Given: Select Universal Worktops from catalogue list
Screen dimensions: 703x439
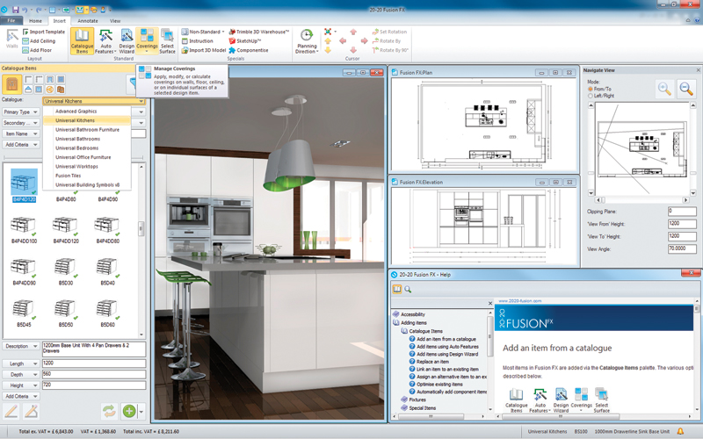Looking at the screenshot, I should pos(76,166).
